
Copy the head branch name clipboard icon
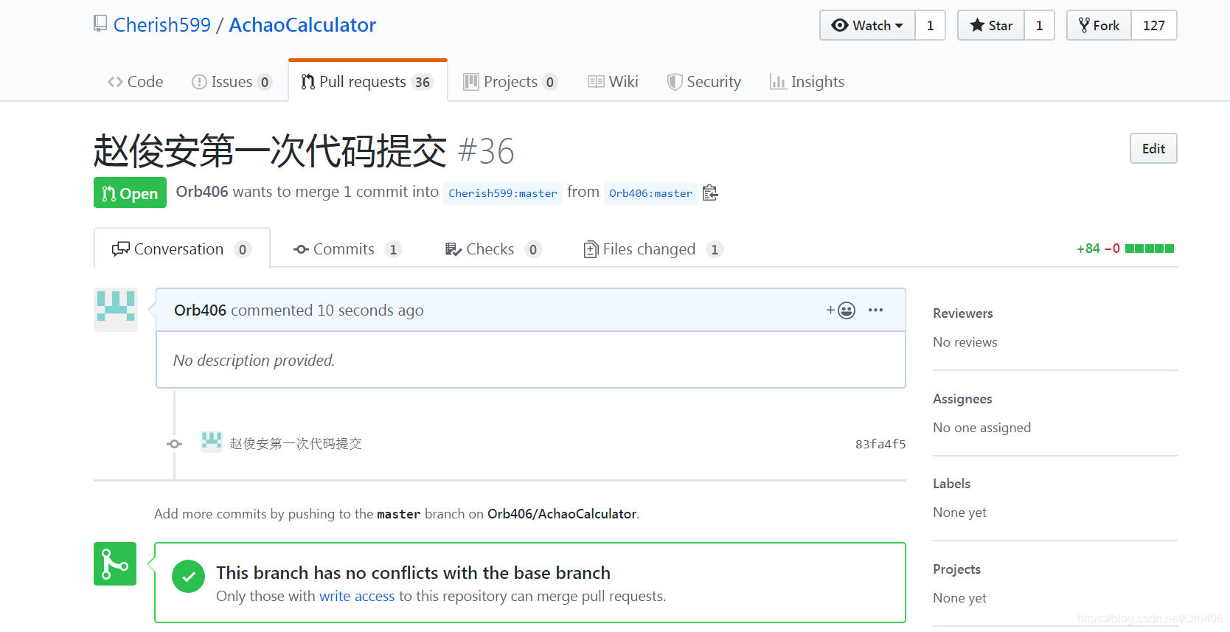point(710,192)
